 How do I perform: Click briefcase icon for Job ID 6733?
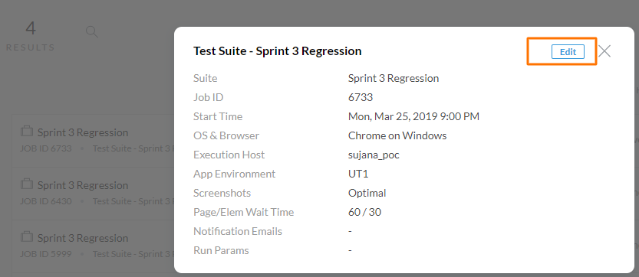[27, 131]
